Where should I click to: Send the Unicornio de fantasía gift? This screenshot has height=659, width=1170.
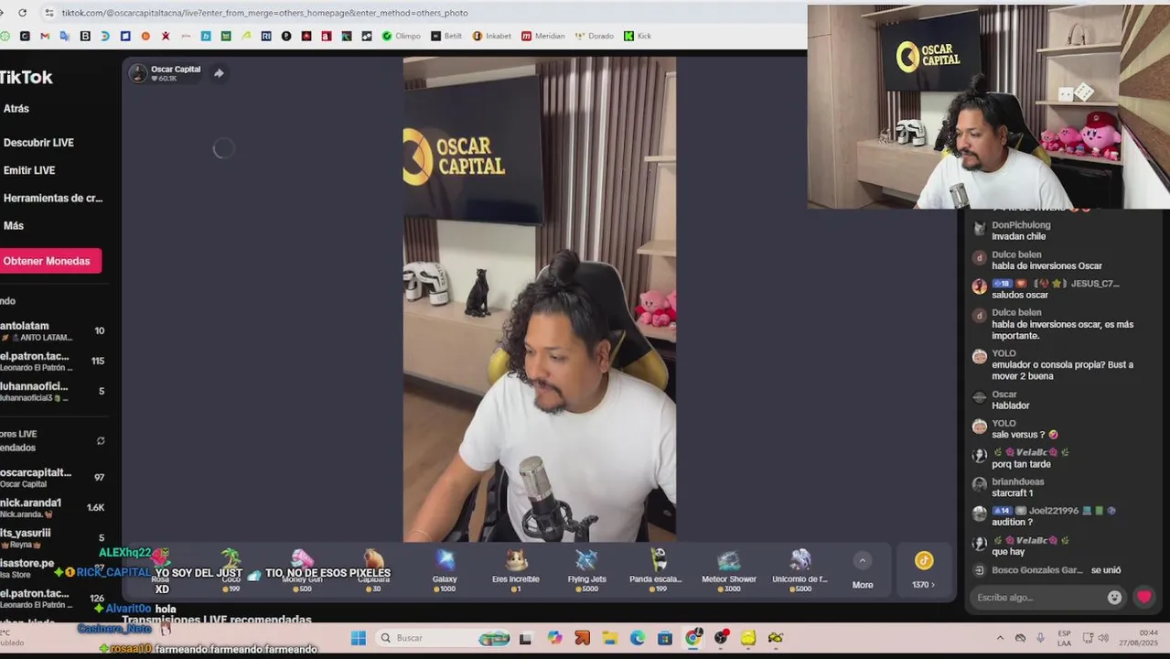pyautogui.click(x=800, y=570)
